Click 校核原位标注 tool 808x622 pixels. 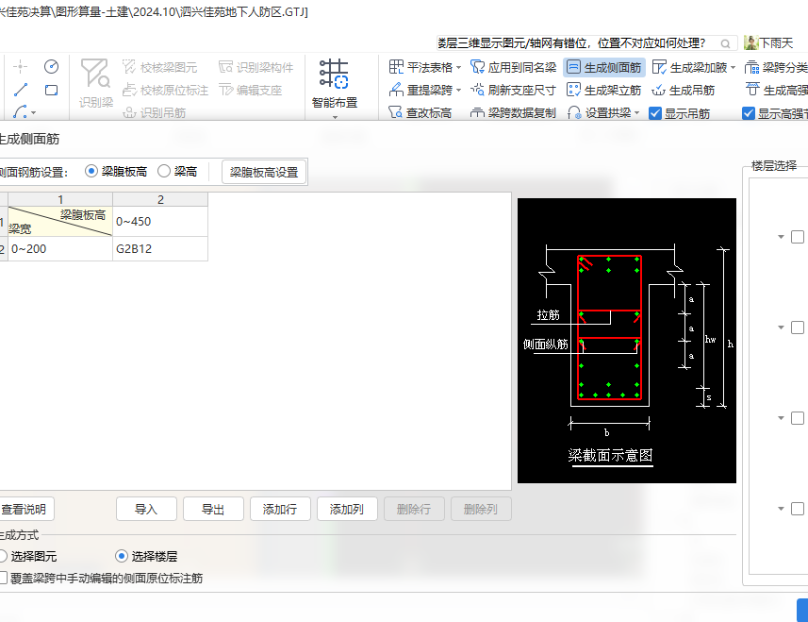coord(165,91)
